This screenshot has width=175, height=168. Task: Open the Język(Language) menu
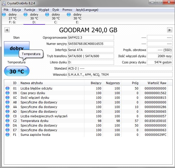(87, 10)
